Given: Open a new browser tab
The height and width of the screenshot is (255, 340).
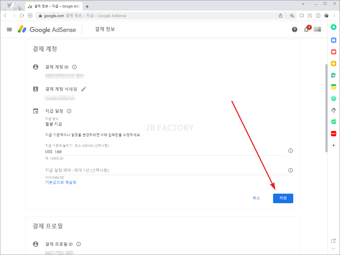Looking at the screenshot, I should click(x=87, y=7).
